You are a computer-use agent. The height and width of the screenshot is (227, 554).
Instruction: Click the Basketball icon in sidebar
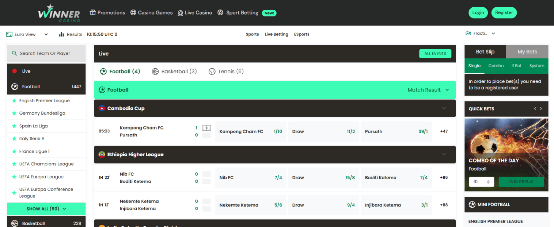pos(14,223)
